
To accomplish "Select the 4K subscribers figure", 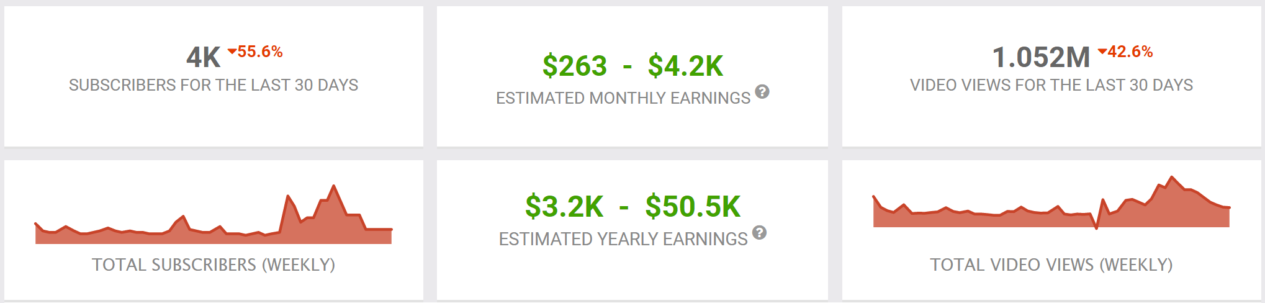I will coord(203,58).
